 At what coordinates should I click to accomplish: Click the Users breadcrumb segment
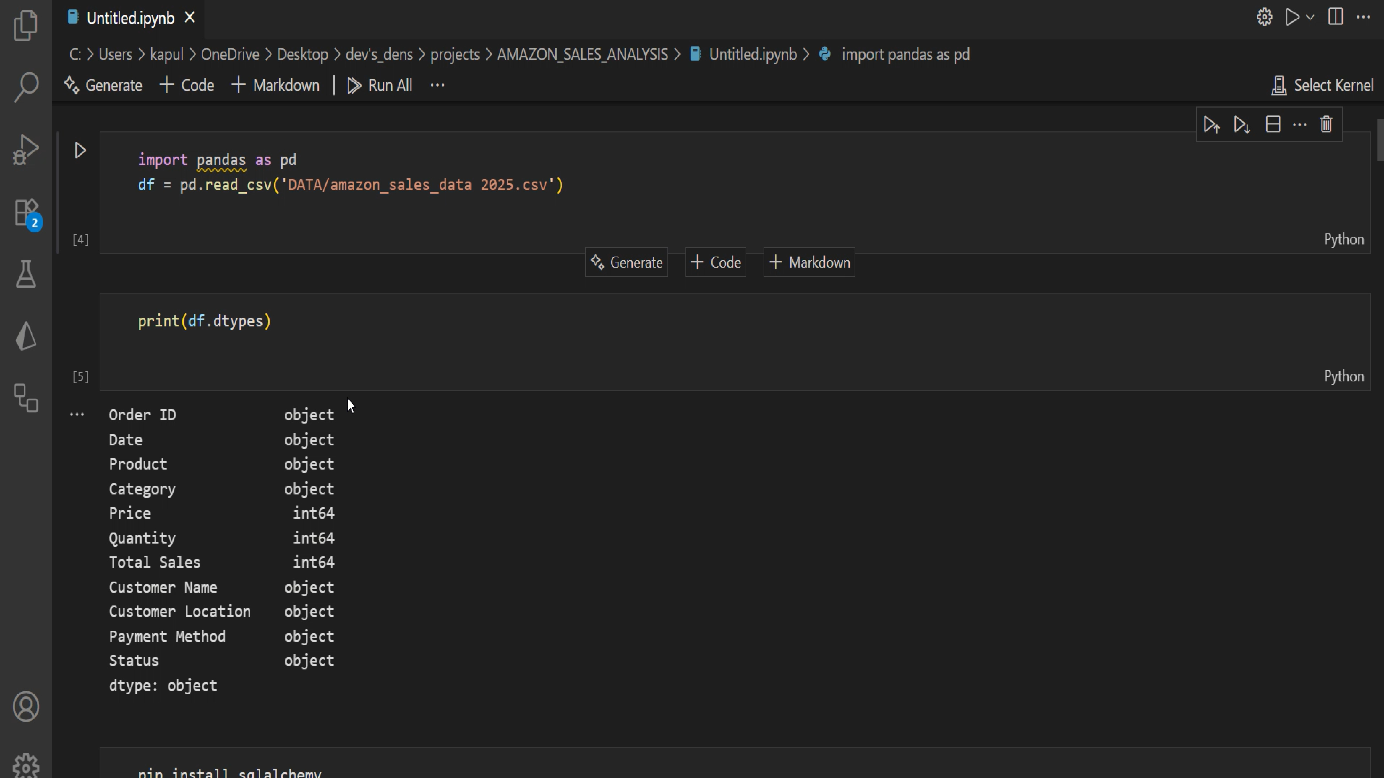(x=115, y=54)
